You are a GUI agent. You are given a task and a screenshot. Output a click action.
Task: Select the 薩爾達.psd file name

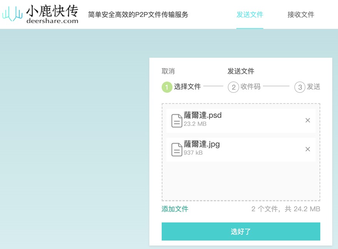click(203, 115)
